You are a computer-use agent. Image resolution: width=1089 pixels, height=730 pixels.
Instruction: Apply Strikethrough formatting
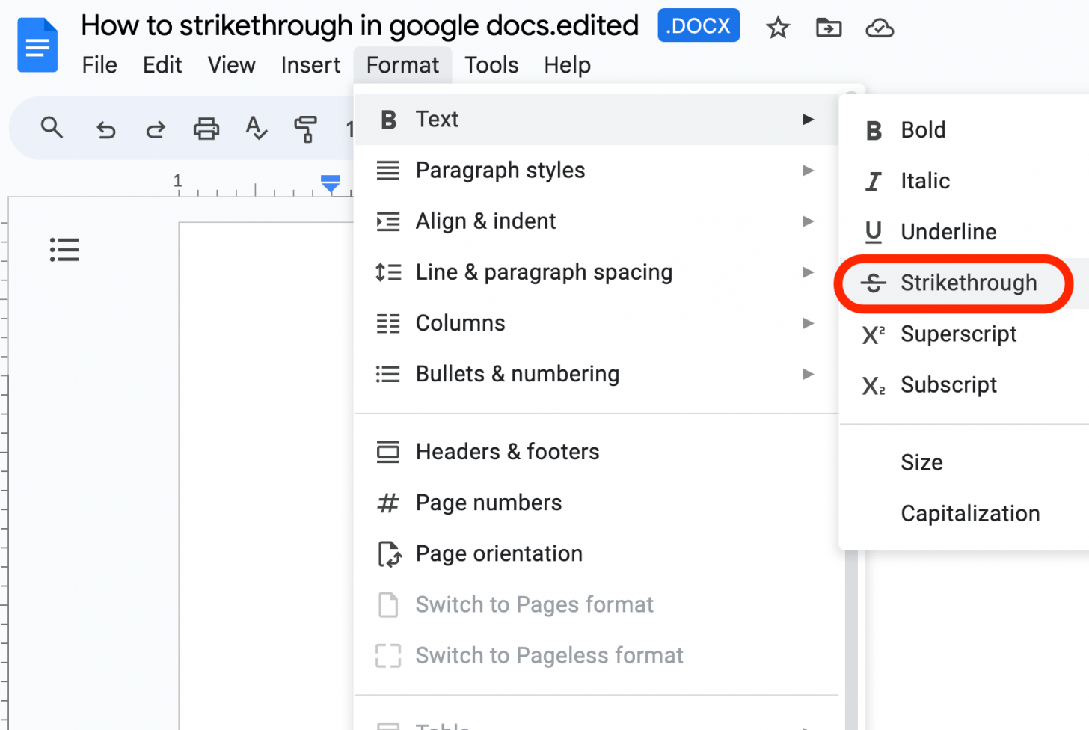click(x=969, y=283)
